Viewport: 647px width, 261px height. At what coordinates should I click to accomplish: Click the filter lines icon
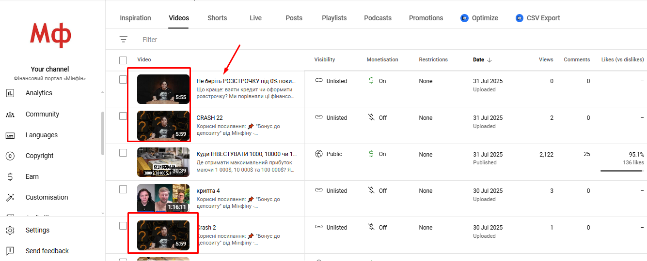pyautogui.click(x=124, y=40)
